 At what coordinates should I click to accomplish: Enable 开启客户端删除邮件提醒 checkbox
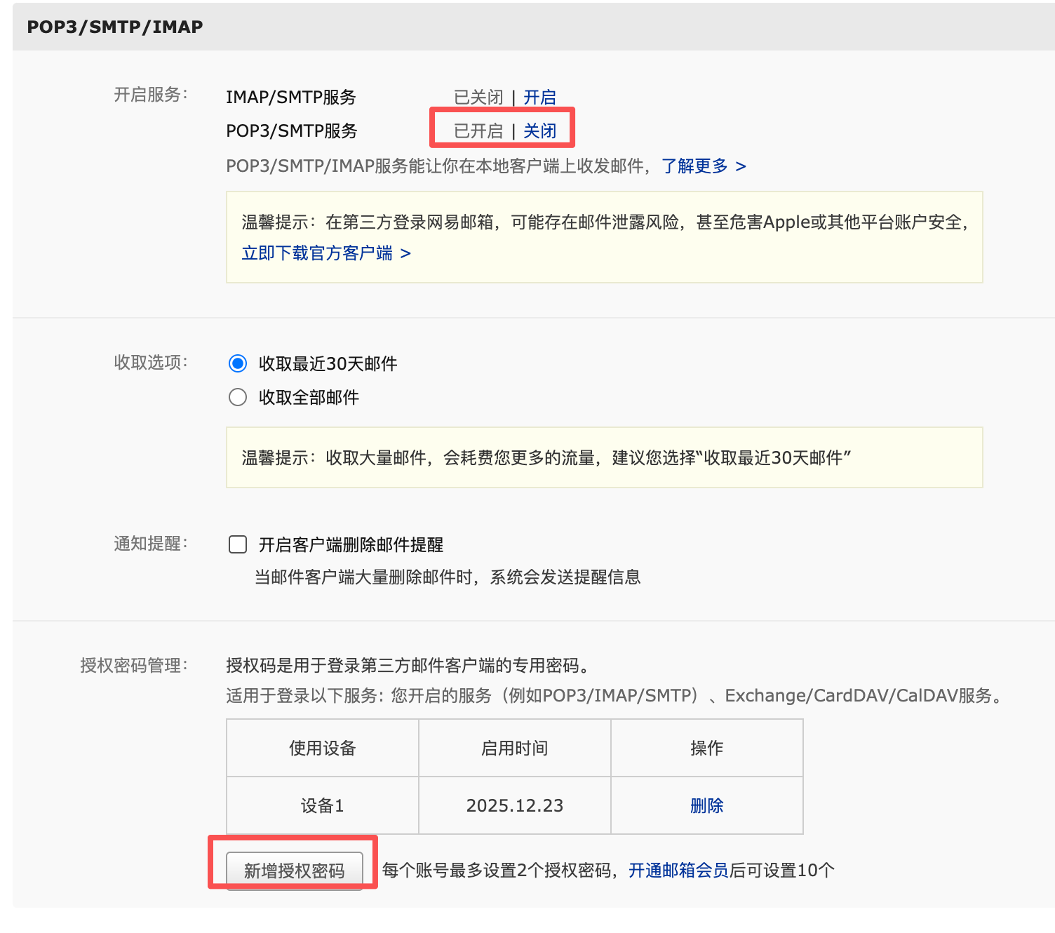[x=237, y=544]
